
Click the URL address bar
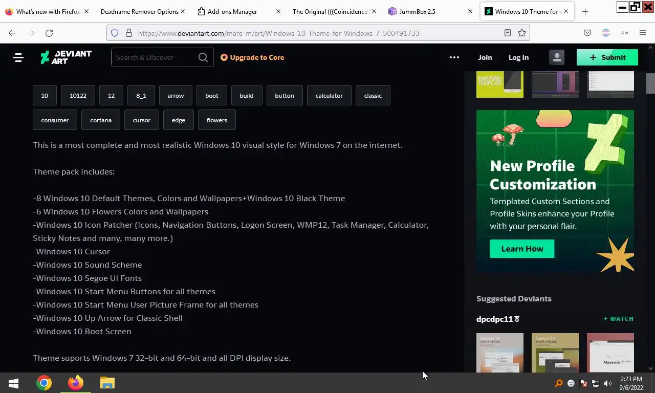pos(317,33)
